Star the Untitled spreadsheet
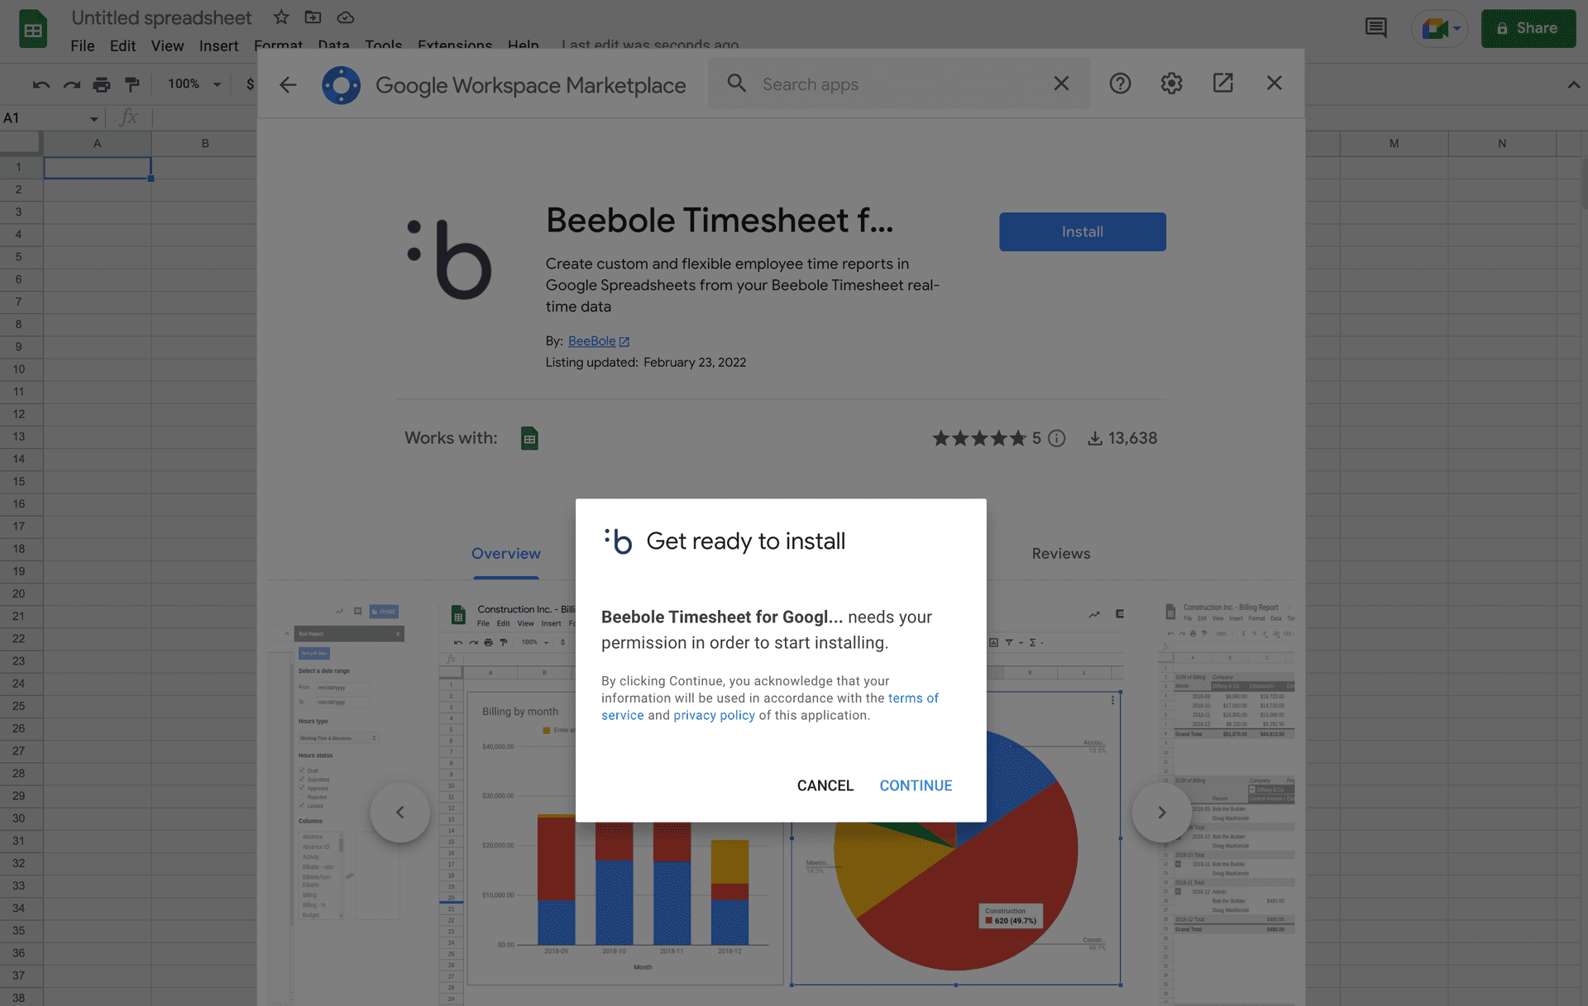This screenshot has width=1588, height=1006. [x=280, y=17]
